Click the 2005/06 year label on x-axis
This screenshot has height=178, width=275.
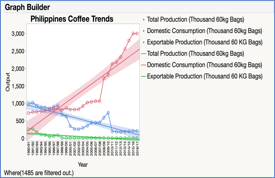(x=91, y=149)
